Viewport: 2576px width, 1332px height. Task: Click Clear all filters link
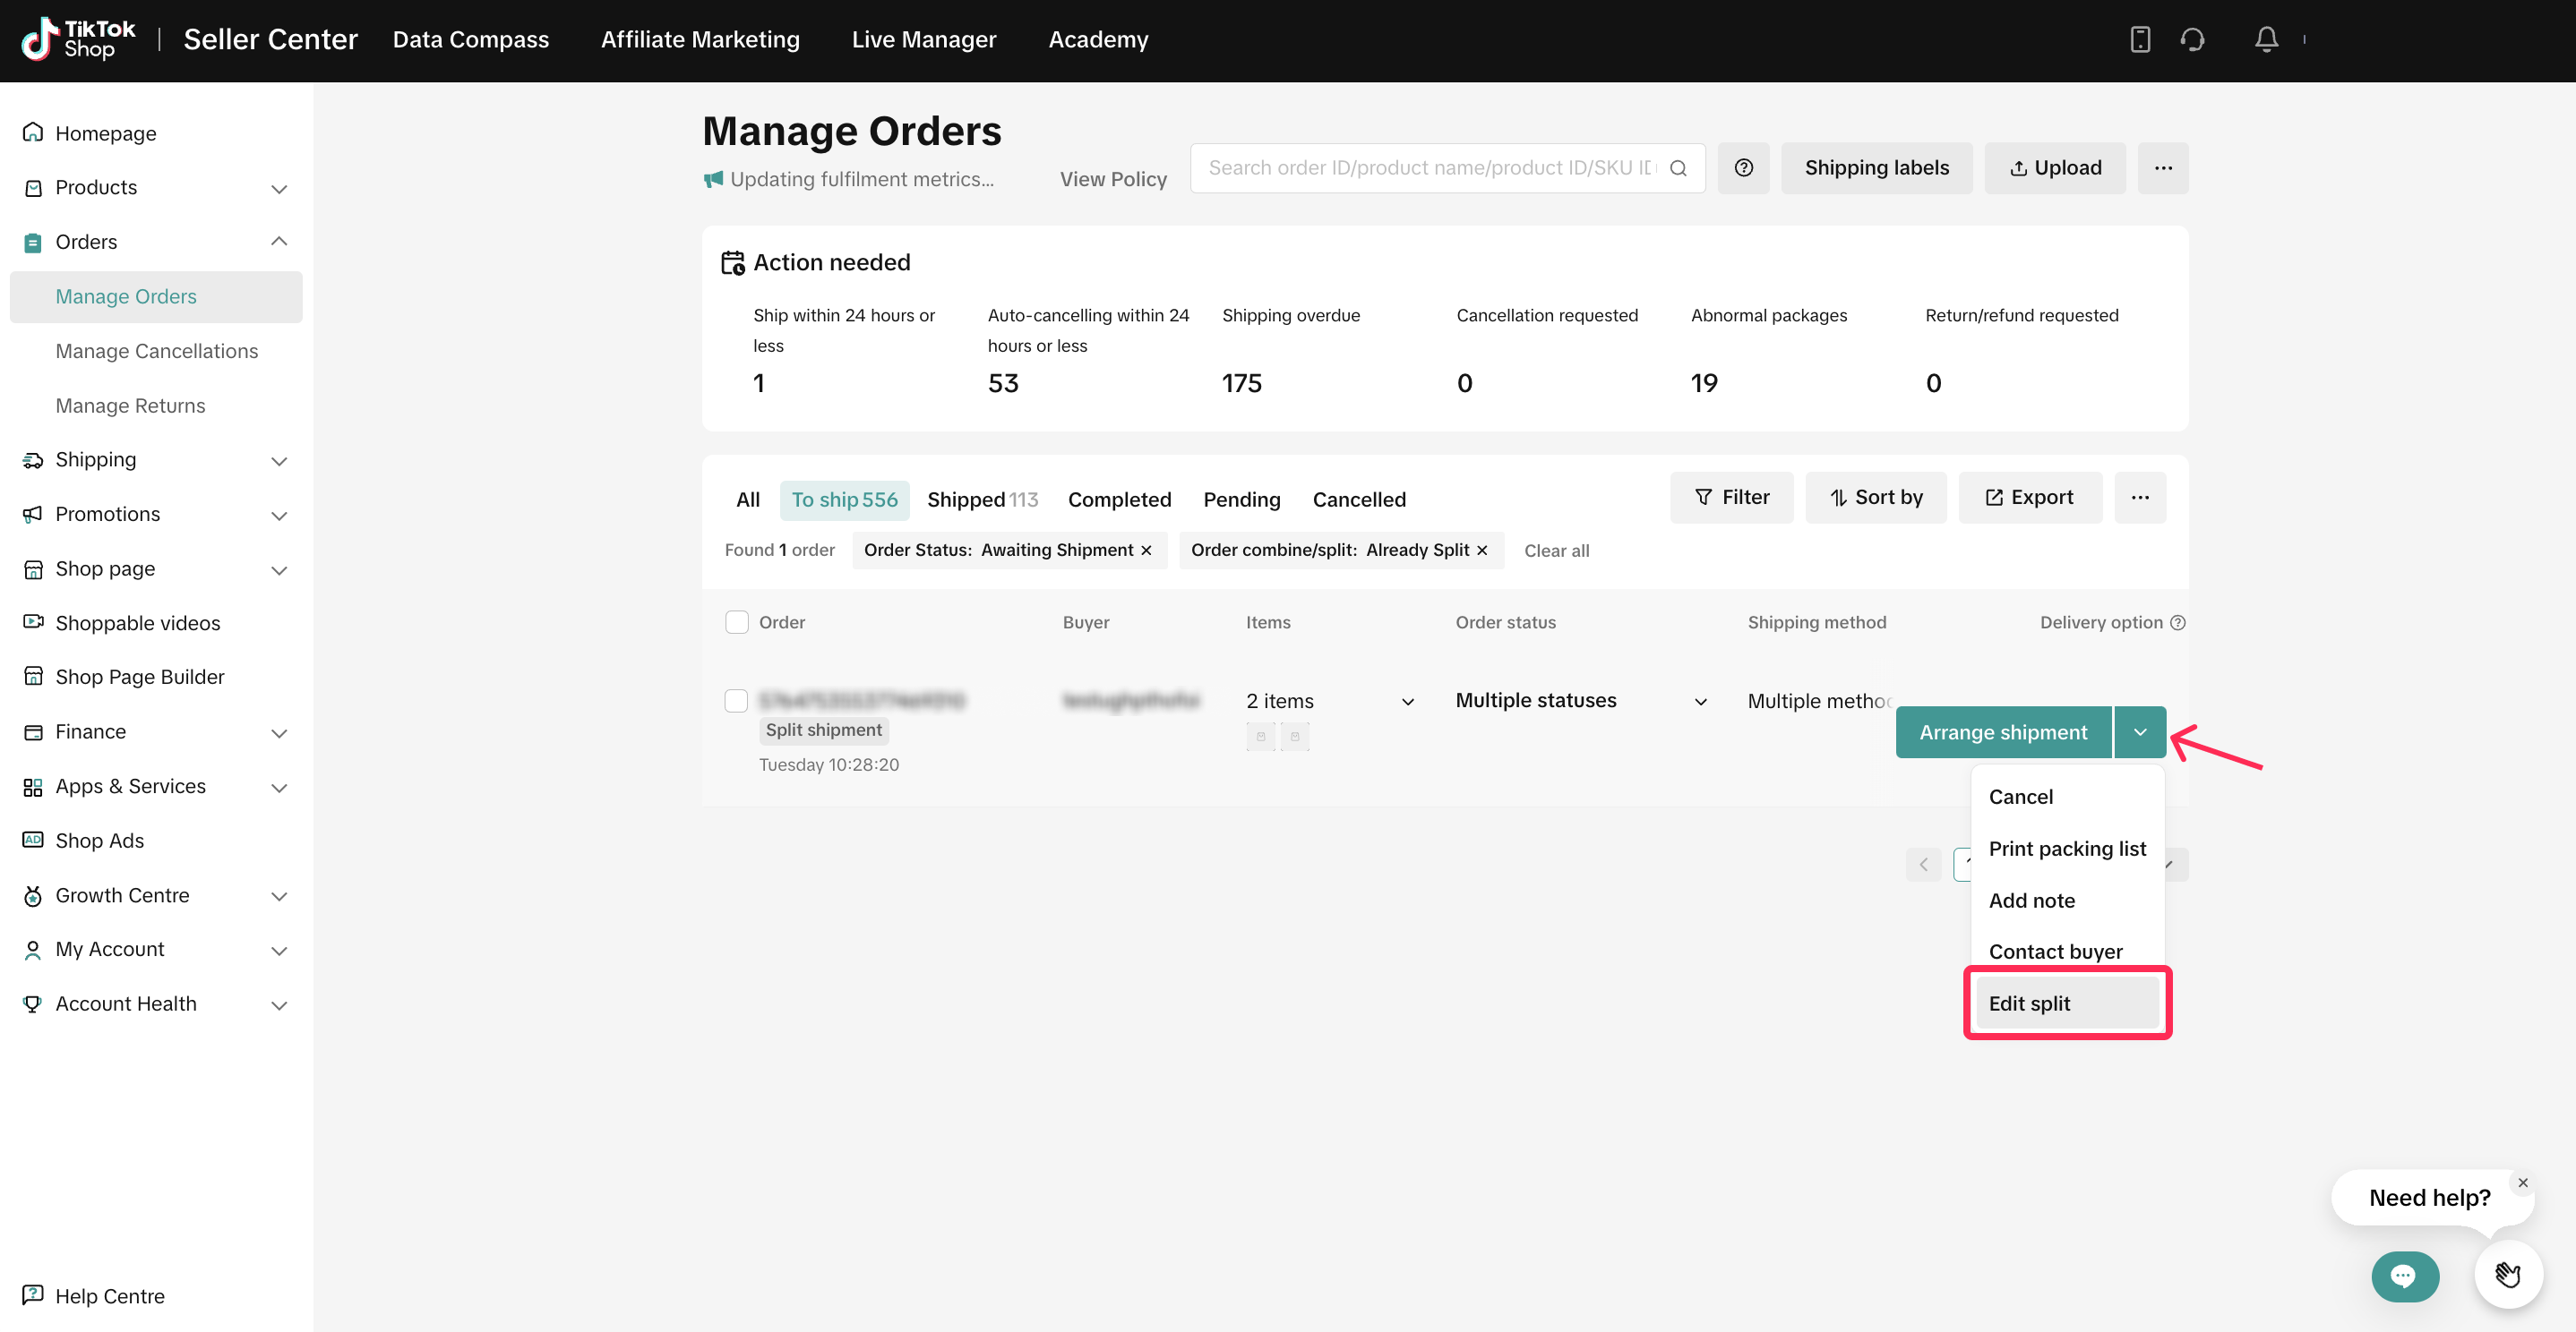click(1556, 551)
